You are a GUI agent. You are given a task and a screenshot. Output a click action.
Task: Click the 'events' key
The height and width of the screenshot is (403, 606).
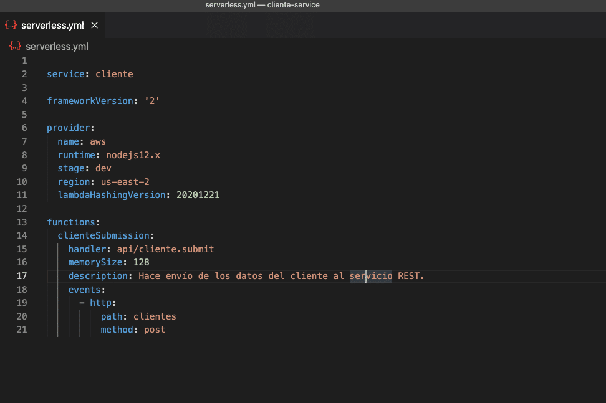[x=85, y=290]
